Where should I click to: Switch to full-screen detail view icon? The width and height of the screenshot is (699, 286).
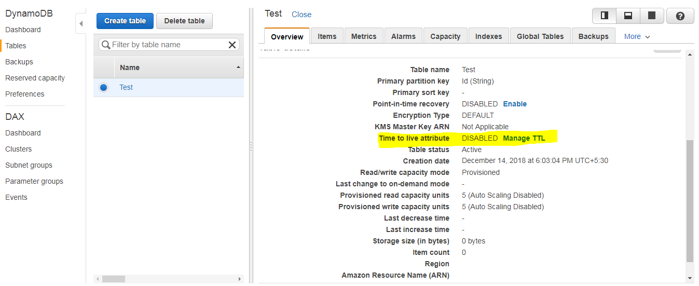[652, 16]
